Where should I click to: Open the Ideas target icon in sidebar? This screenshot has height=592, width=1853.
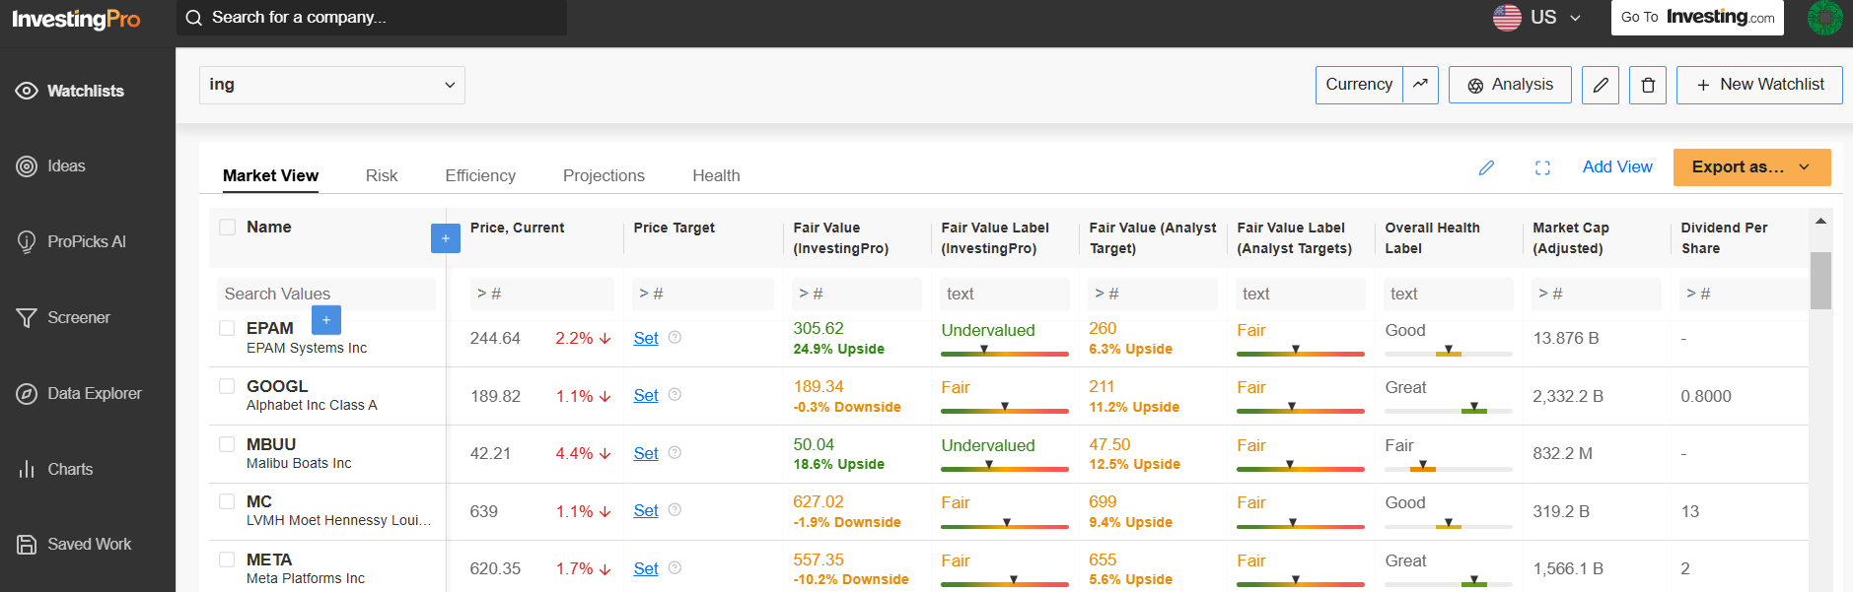[x=27, y=166]
